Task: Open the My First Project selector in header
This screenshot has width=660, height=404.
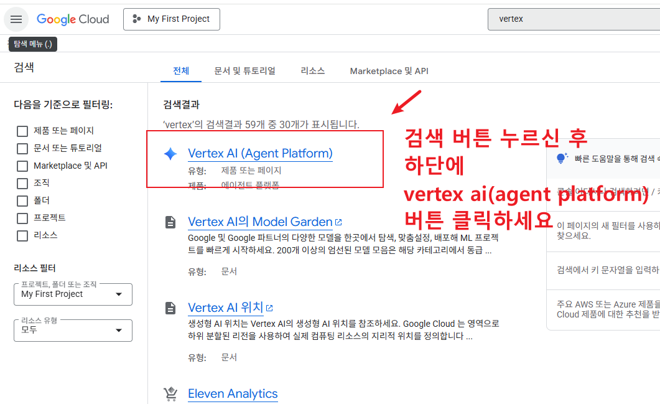Action: (172, 19)
